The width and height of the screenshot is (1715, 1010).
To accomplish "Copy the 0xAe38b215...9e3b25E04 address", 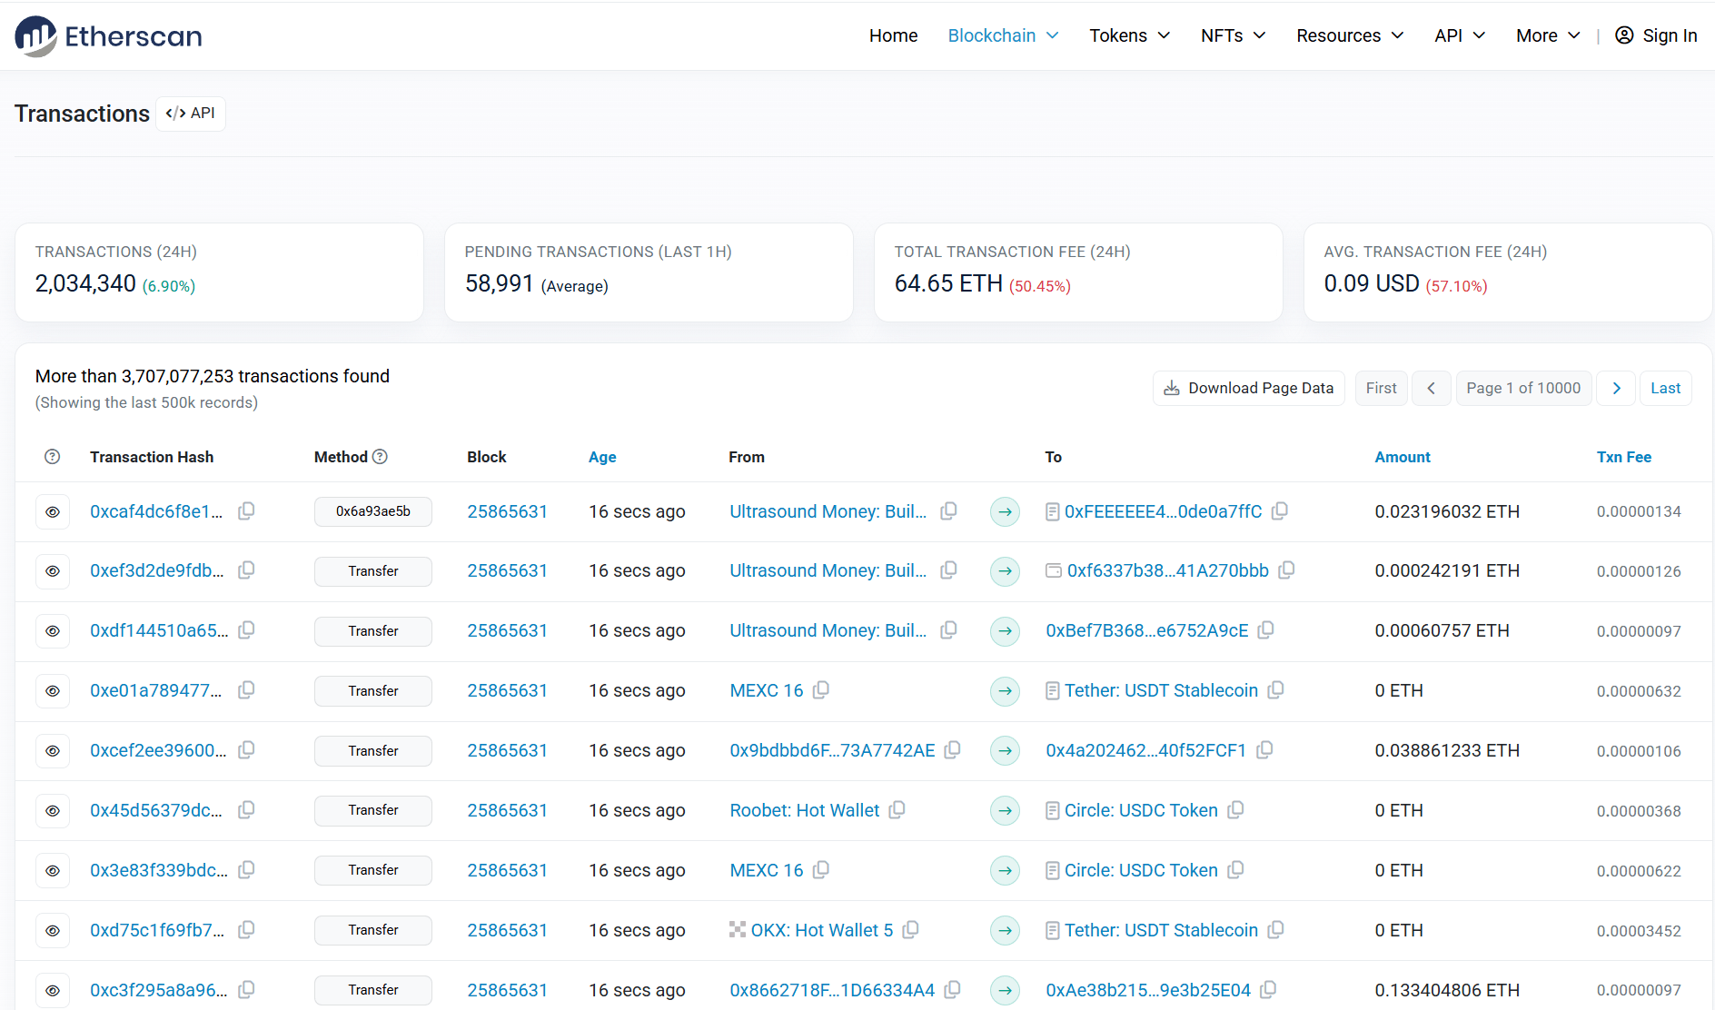I will [x=1269, y=990].
